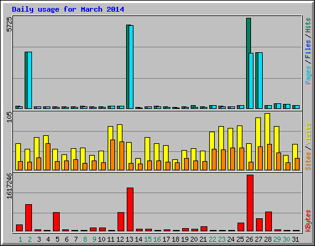Screen dimensions: 315x246
Task: Select the red KBytes bar for day 25
Action: pyautogui.click(x=241, y=227)
